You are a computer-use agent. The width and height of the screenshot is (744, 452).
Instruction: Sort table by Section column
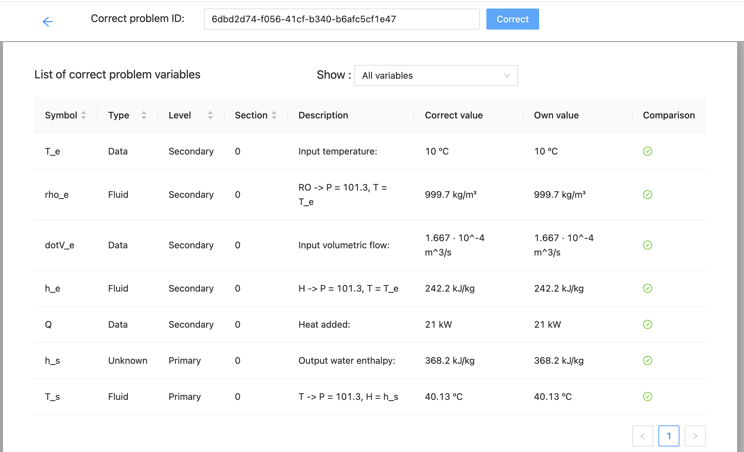click(274, 115)
